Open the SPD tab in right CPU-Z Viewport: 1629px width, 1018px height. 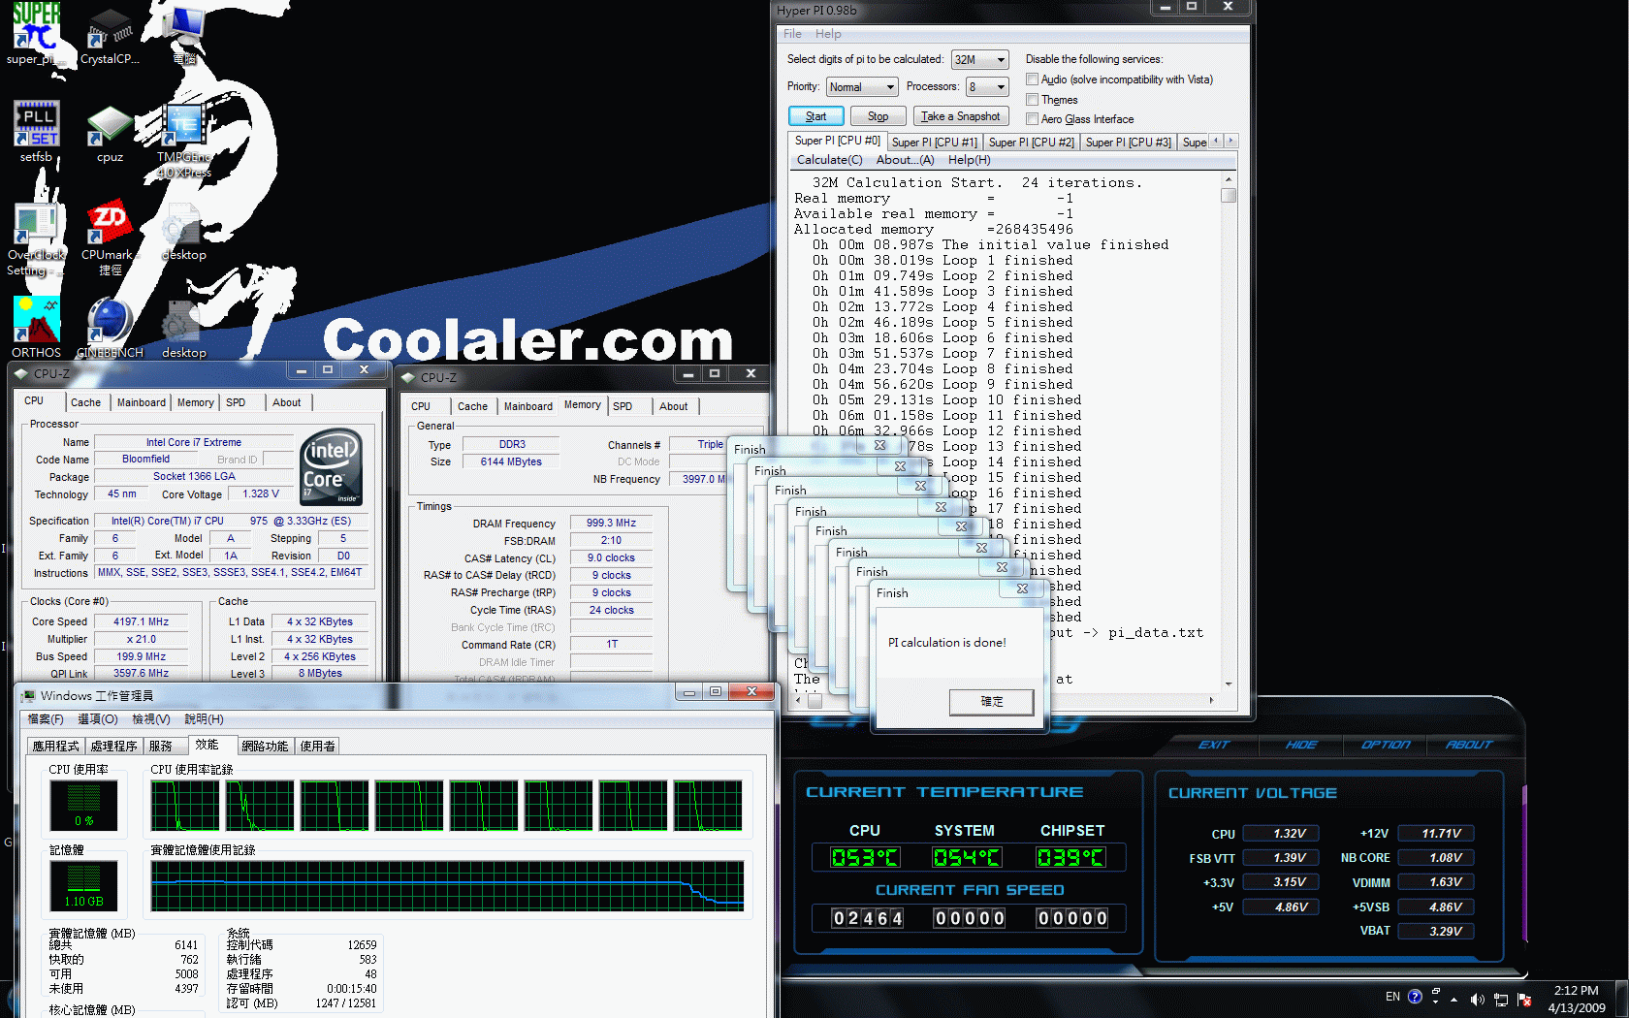pyautogui.click(x=623, y=406)
